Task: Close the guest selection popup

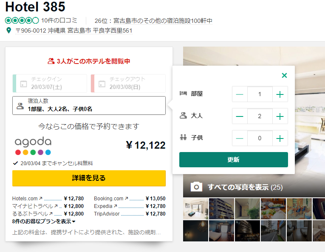Action: (284, 75)
